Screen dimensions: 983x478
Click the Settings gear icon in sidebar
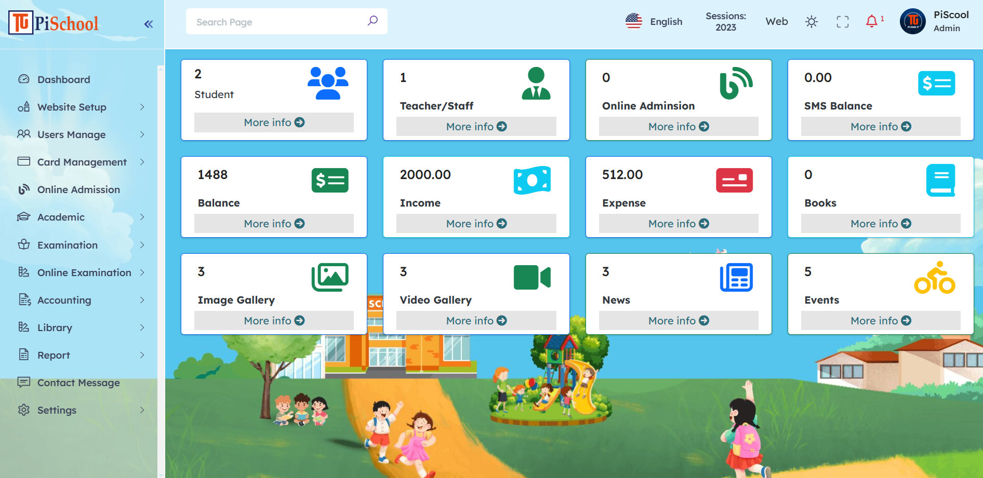(x=24, y=409)
